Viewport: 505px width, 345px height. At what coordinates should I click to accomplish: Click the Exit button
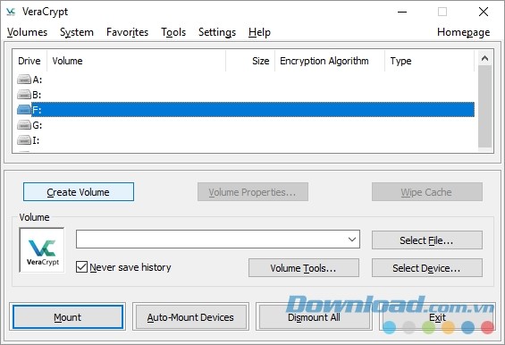[x=437, y=317]
